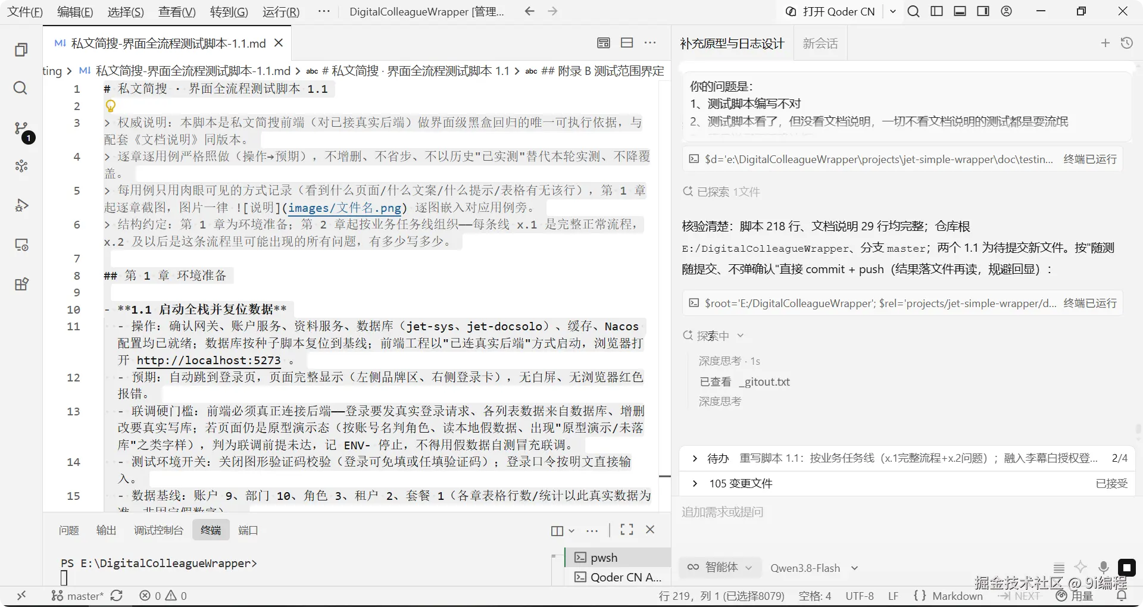Viewport: 1143px width, 607px height.
Task: Open the 智能体 mode dropdown
Action: pyautogui.click(x=720, y=568)
